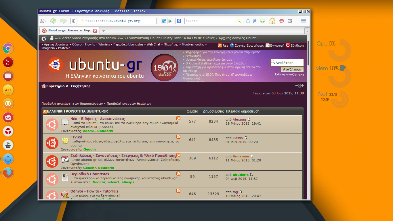Open Προβολή ενεργών θεμάτων link

128,104
